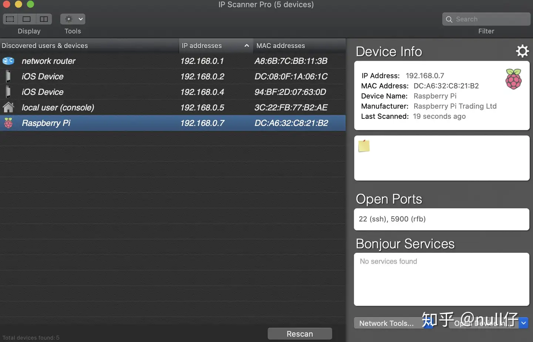This screenshot has width=533, height=342.
Task: Click MAC address 94:BF:2D:07:63:0D
Action: pos(290,92)
